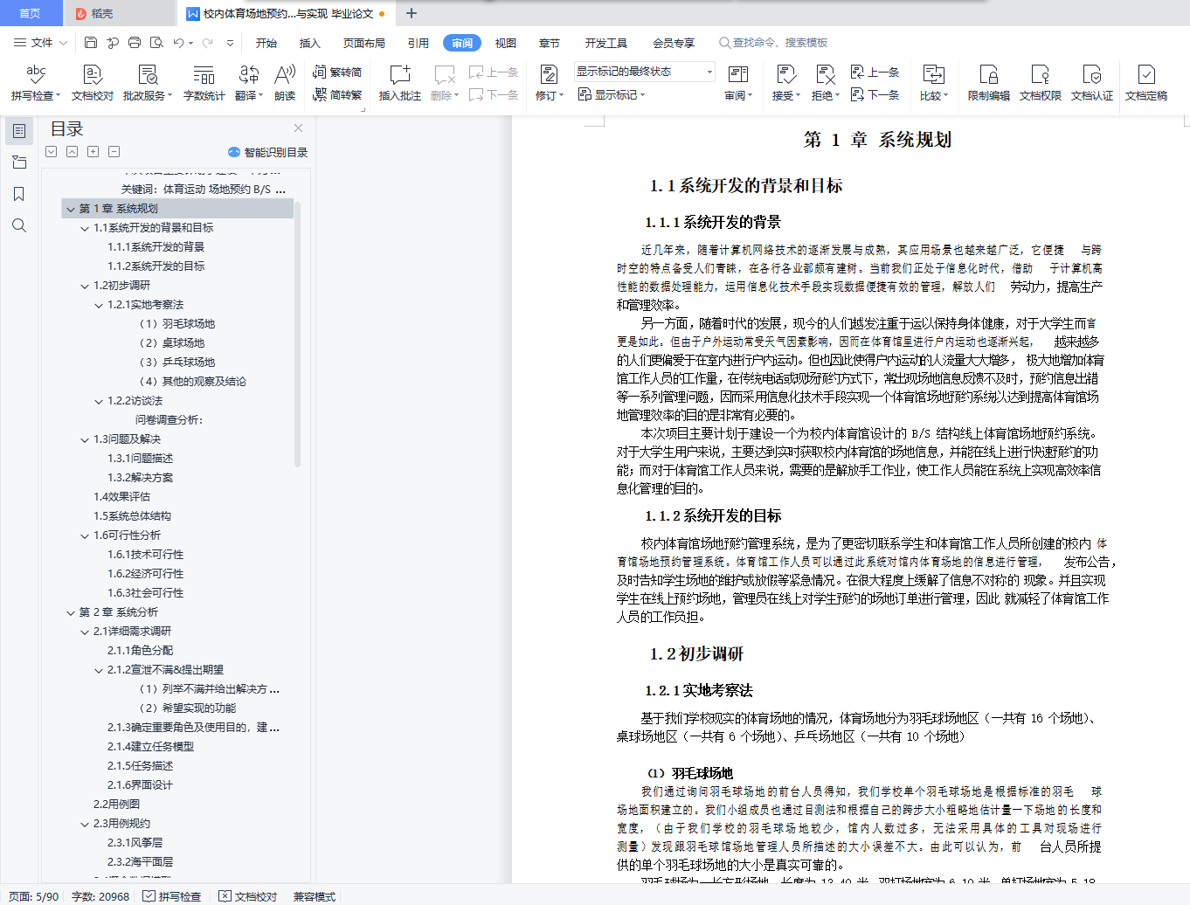This screenshot has height=905, width=1190.
Task: Click 比较 compare documents icon
Action: pyautogui.click(x=933, y=82)
